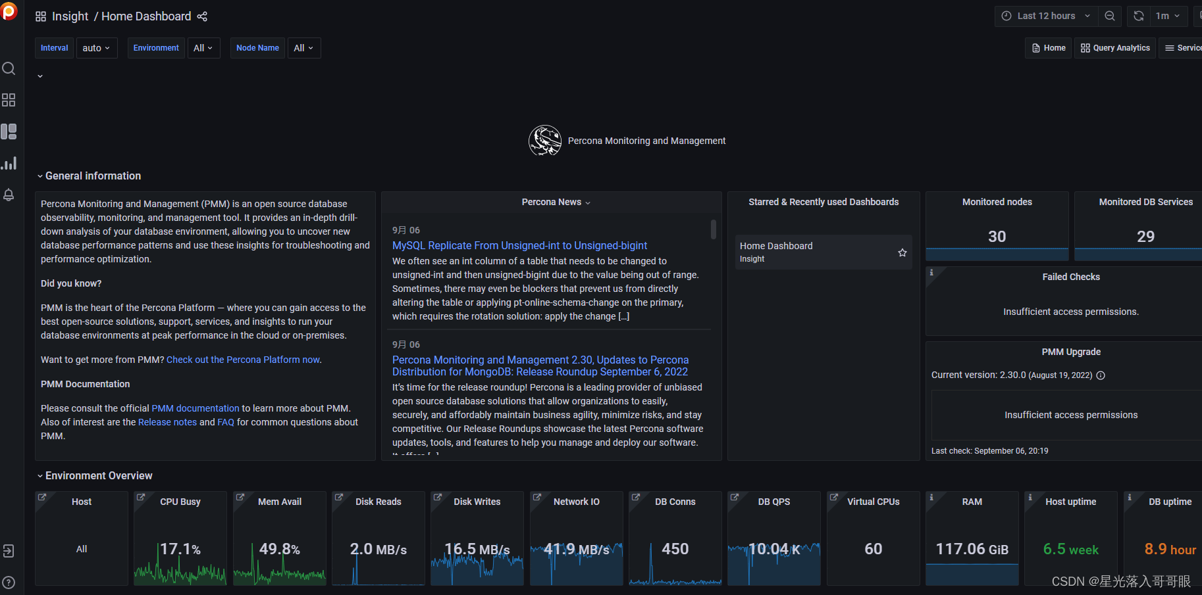Open link icon on Network IO panel
Screen dimensions: 1202x595
(537, 497)
